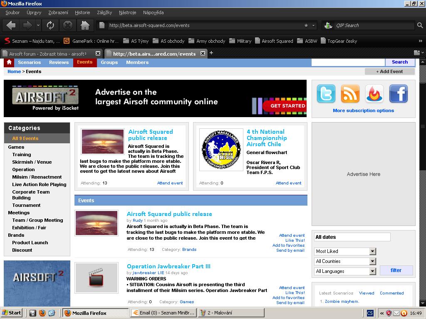The image size is (426, 319).
Task: Bookmark page with the star icon
Action: (306, 25)
